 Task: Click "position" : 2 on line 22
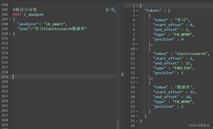[x=168, y=107]
